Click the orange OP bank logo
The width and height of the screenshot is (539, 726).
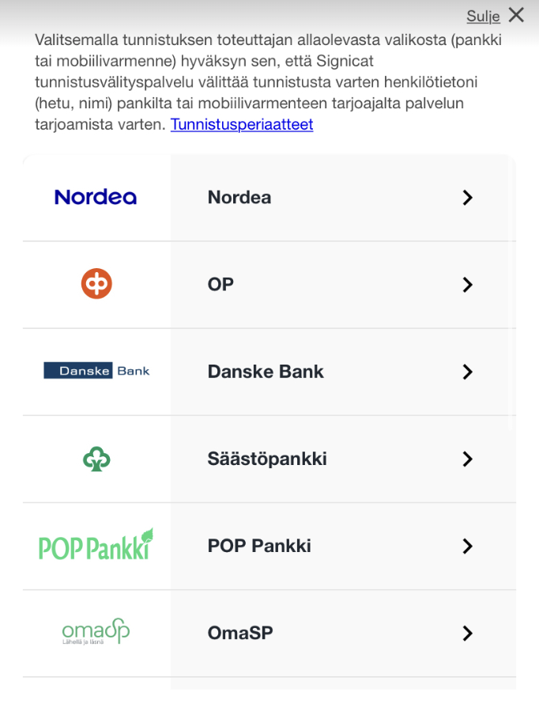point(96,284)
